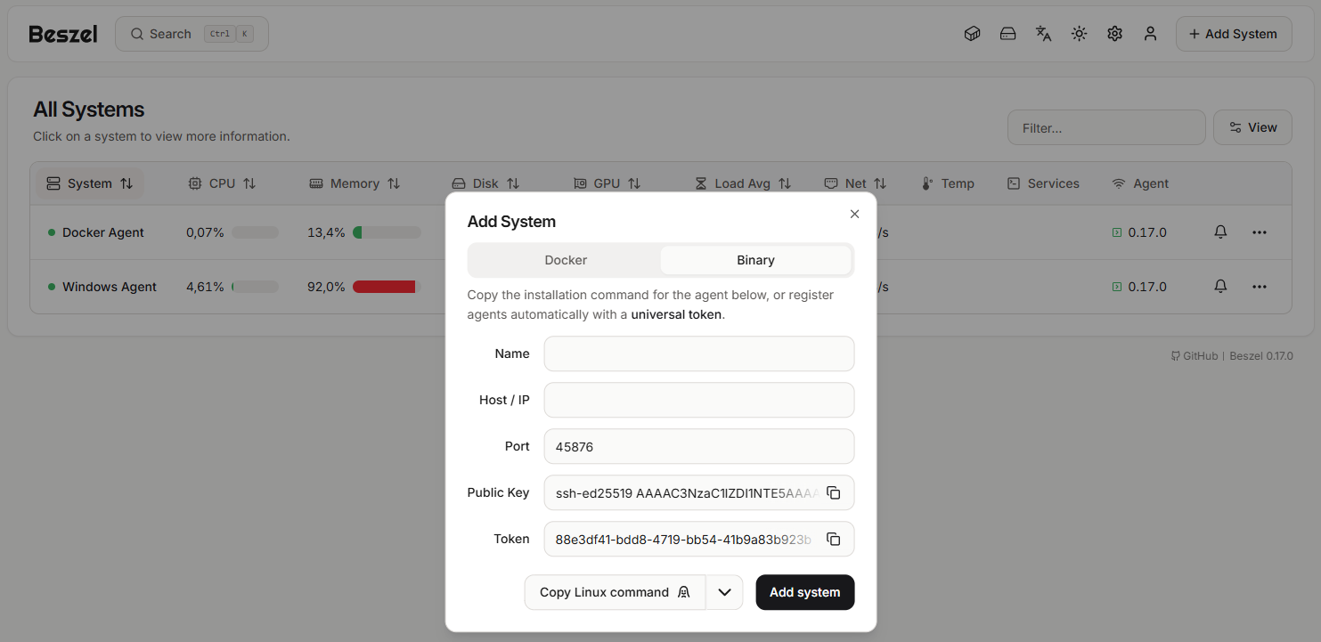The width and height of the screenshot is (1321, 642).
Task: Select the Binary tab
Action: click(x=755, y=260)
